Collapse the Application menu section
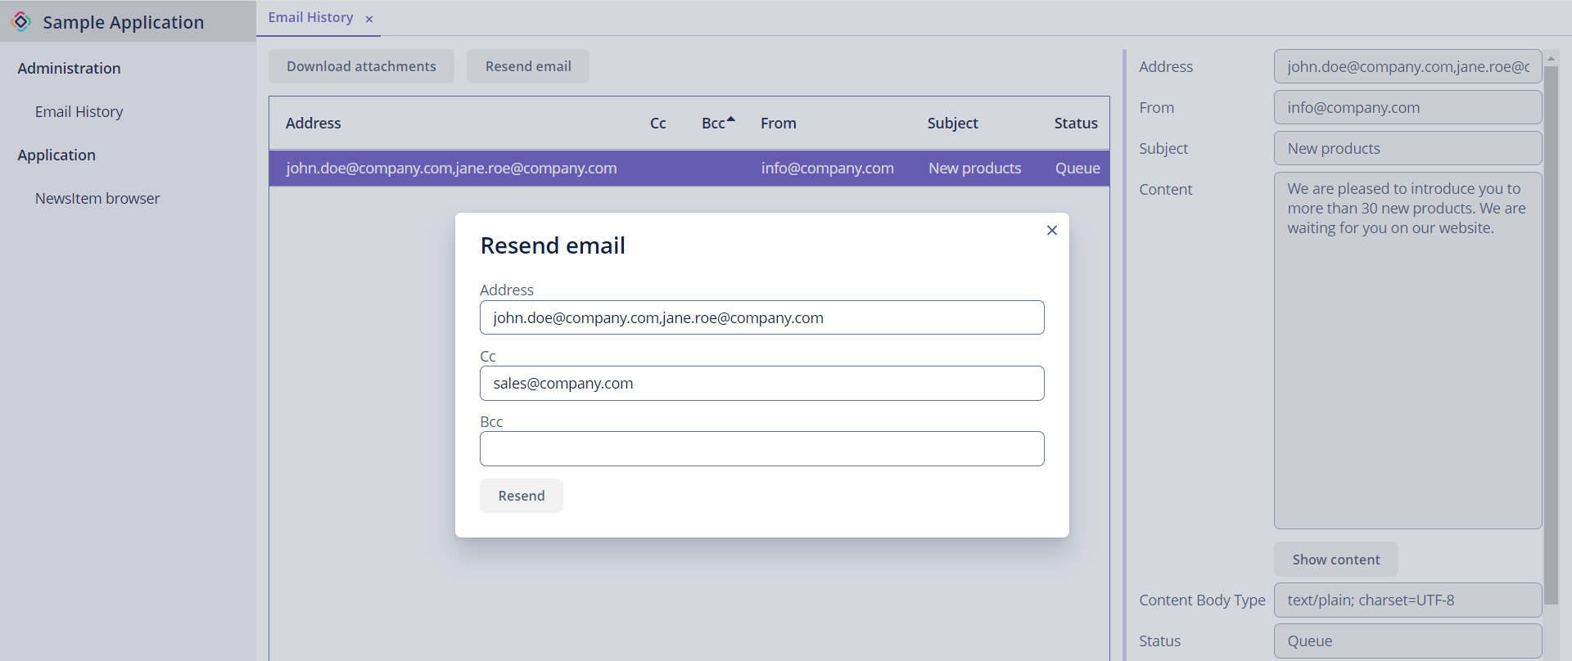Viewport: 1572px width, 661px height. coord(56,155)
